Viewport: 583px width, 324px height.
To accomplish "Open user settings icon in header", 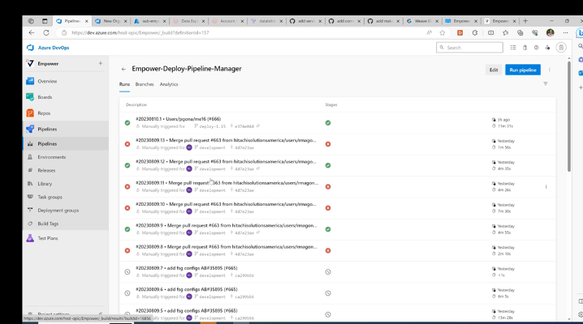I will [x=547, y=48].
